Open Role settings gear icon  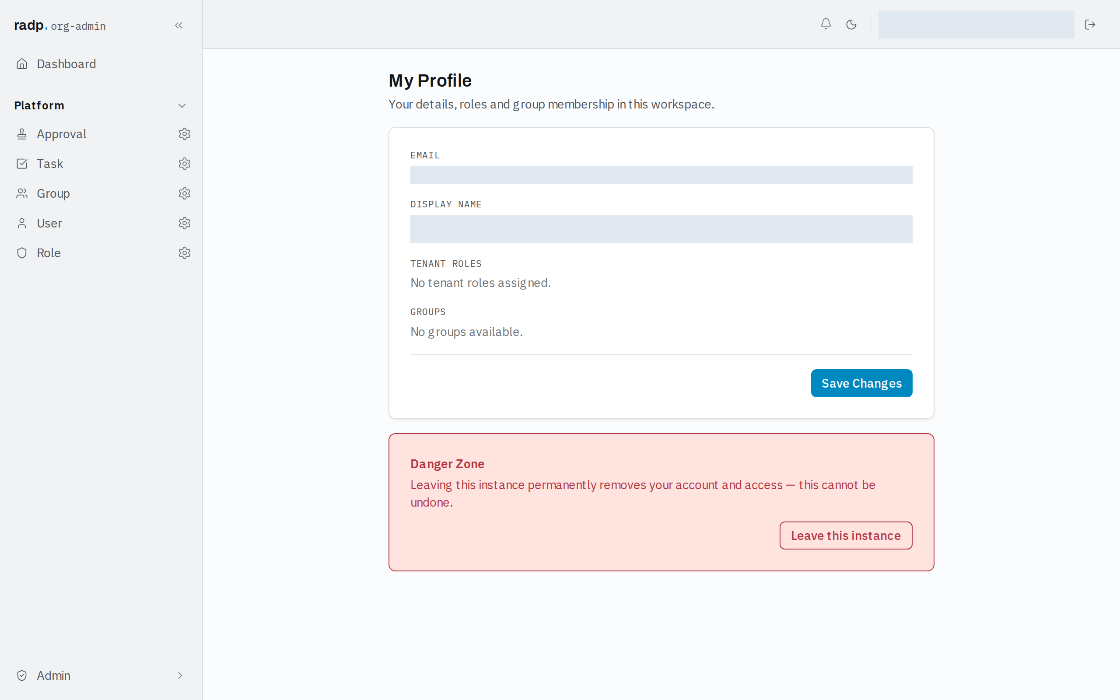click(x=185, y=253)
